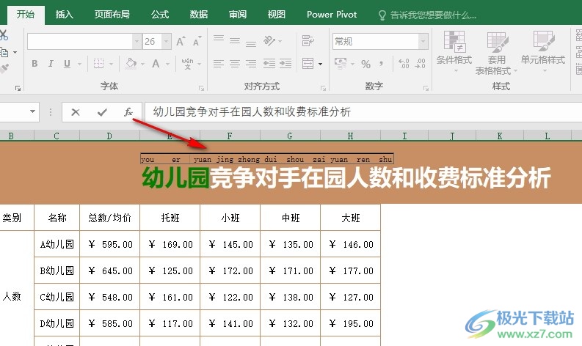The height and width of the screenshot is (346, 582).
Task: Expand the font name dropdown
Action: pyautogui.click(x=137, y=41)
